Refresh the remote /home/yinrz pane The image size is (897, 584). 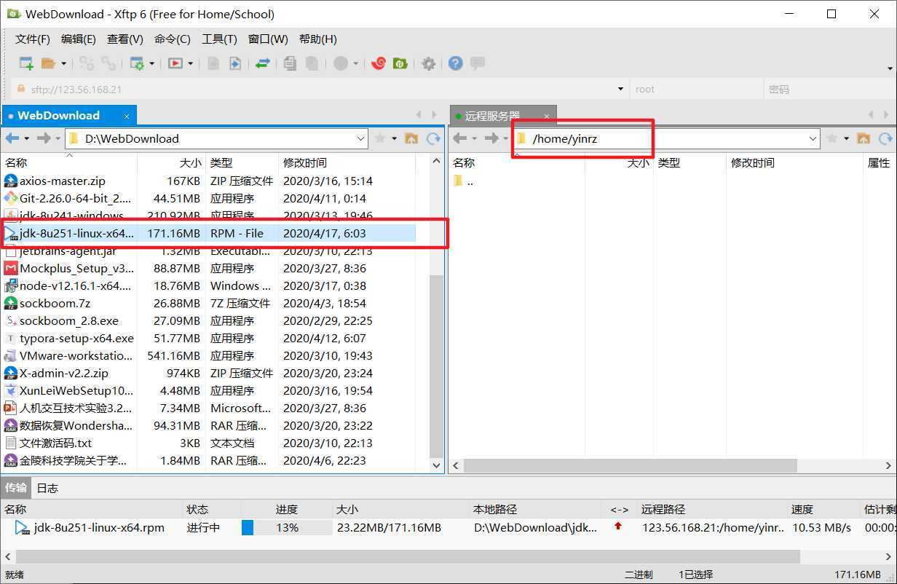tap(885, 138)
